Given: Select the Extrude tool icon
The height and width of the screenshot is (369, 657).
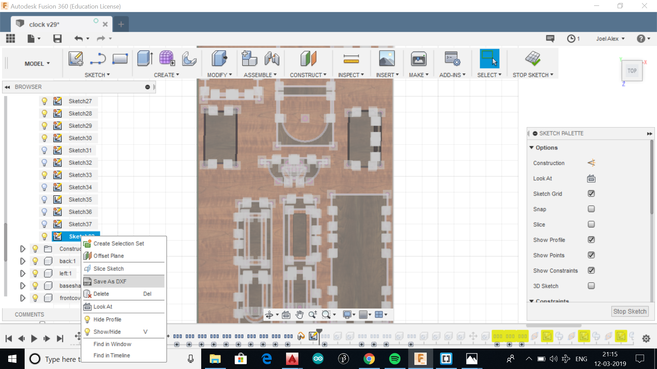Looking at the screenshot, I should [x=145, y=59].
